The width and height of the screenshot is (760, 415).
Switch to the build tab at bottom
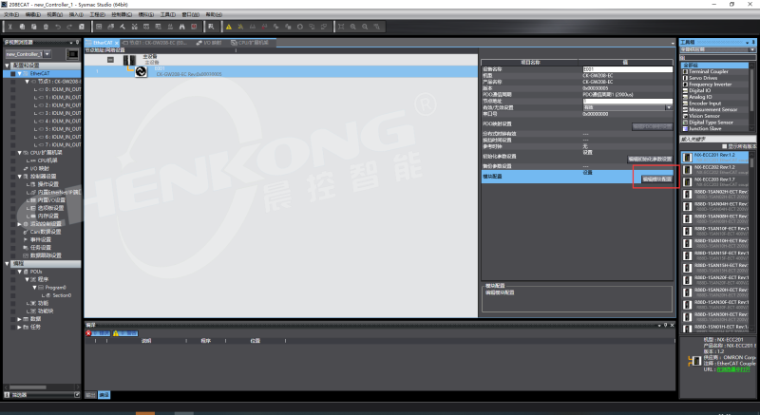[104, 395]
